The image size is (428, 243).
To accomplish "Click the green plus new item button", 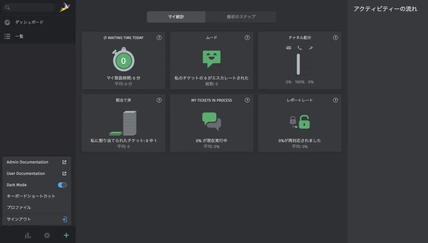I will pyautogui.click(x=66, y=235).
